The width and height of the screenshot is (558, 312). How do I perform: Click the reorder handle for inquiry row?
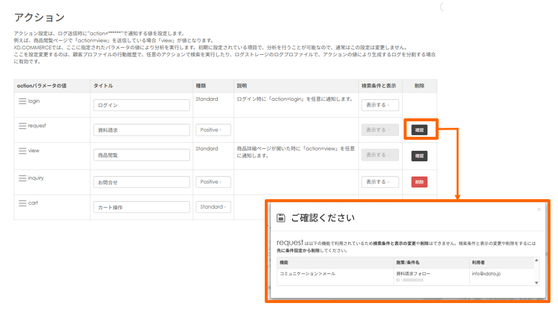tap(22, 178)
